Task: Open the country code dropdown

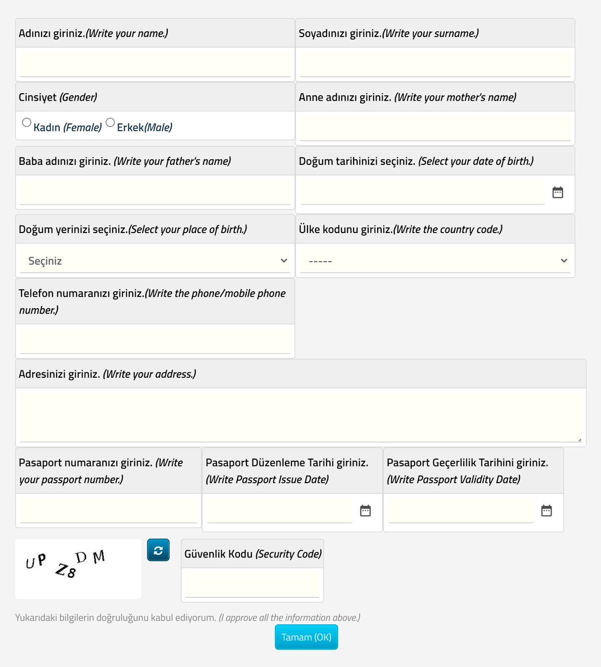Action: coord(435,261)
